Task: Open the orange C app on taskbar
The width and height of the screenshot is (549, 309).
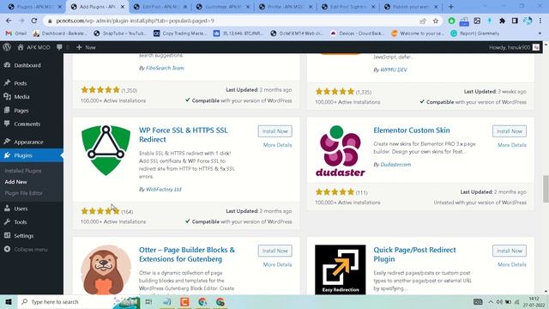Action: coord(184,301)
